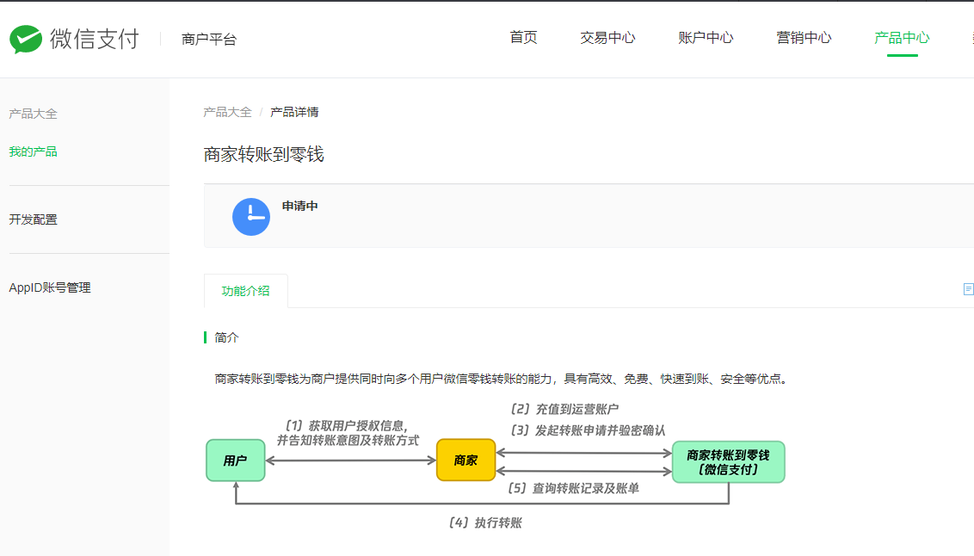Click the 产品大全 breadcrumb link
Viewport: 974px width, 556px height.
tap(227, 112)
